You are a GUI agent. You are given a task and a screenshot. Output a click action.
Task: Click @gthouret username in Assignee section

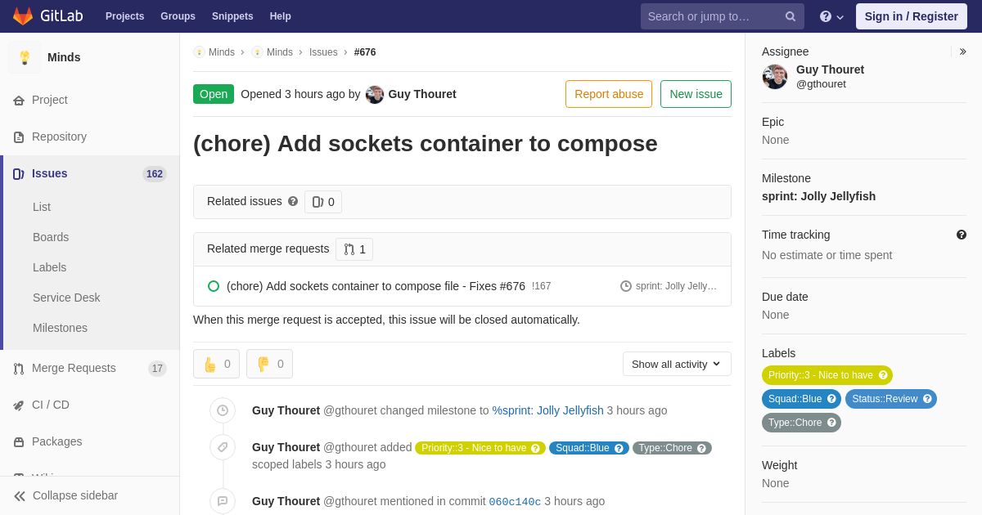pyautogui.click(x=821, y=84)
